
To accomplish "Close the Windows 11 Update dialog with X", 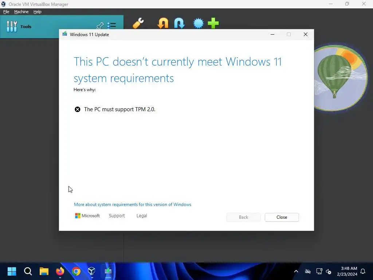I will 306,35.
